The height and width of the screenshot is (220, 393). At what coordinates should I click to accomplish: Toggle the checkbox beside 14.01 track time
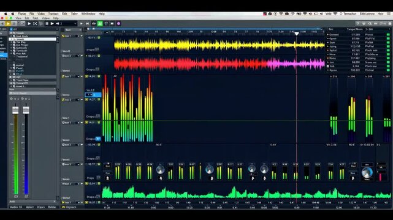(x=86, y=122)
